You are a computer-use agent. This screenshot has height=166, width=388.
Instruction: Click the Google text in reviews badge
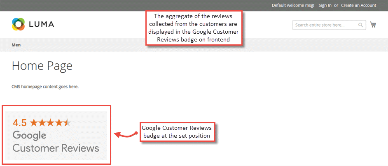pyautogui.click(x=29, y=135)
